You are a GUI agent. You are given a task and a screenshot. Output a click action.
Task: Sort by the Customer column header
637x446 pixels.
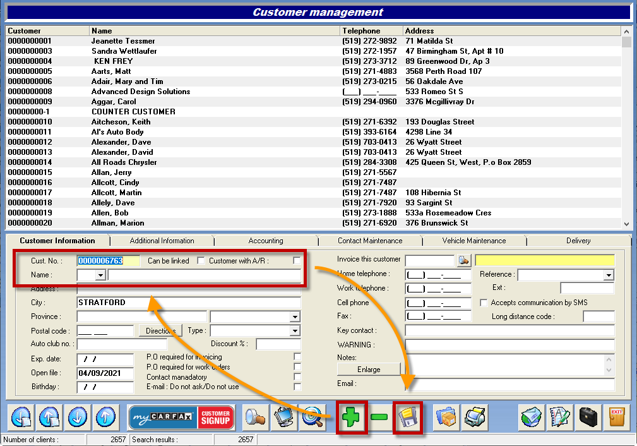pyautogui.click(x=47, y=31)
